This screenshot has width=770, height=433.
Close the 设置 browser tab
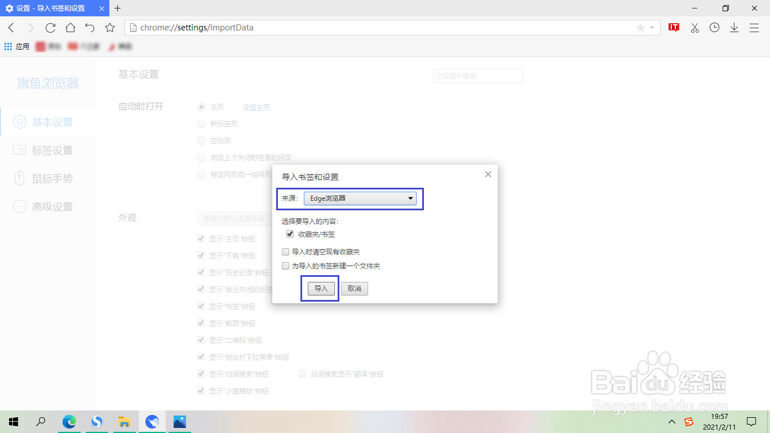(101, 8)
